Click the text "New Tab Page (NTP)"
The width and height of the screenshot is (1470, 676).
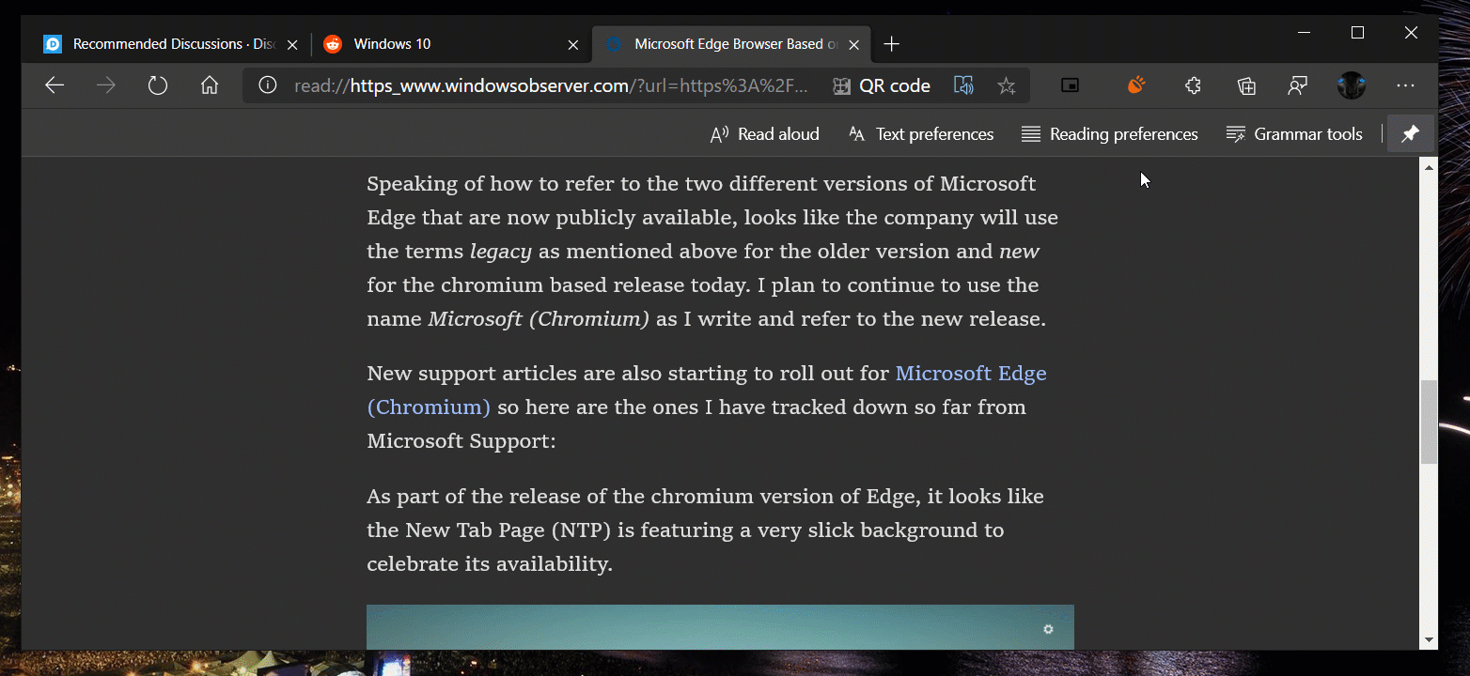tap(508, 530)
